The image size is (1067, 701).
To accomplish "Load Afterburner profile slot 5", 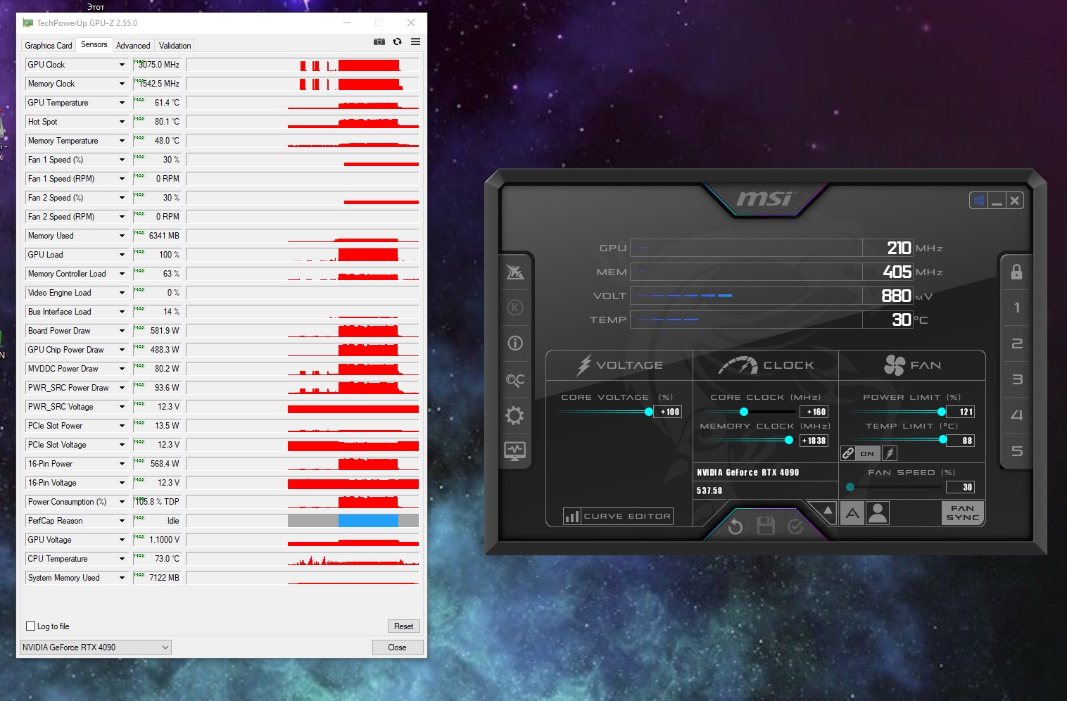I will [x=1016, y=451].
